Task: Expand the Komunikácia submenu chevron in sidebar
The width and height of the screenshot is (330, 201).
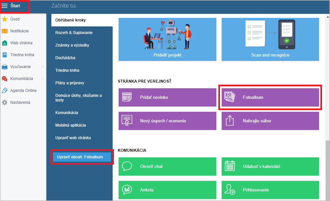Action: click(x=42, y=79)
